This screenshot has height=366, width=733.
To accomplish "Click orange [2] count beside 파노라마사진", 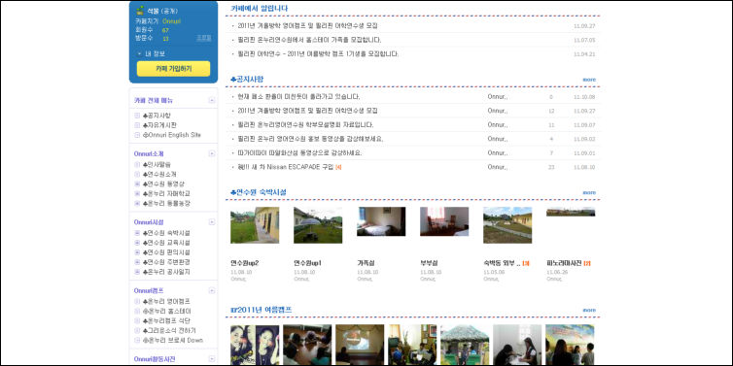I will click(x=587, y=263).
